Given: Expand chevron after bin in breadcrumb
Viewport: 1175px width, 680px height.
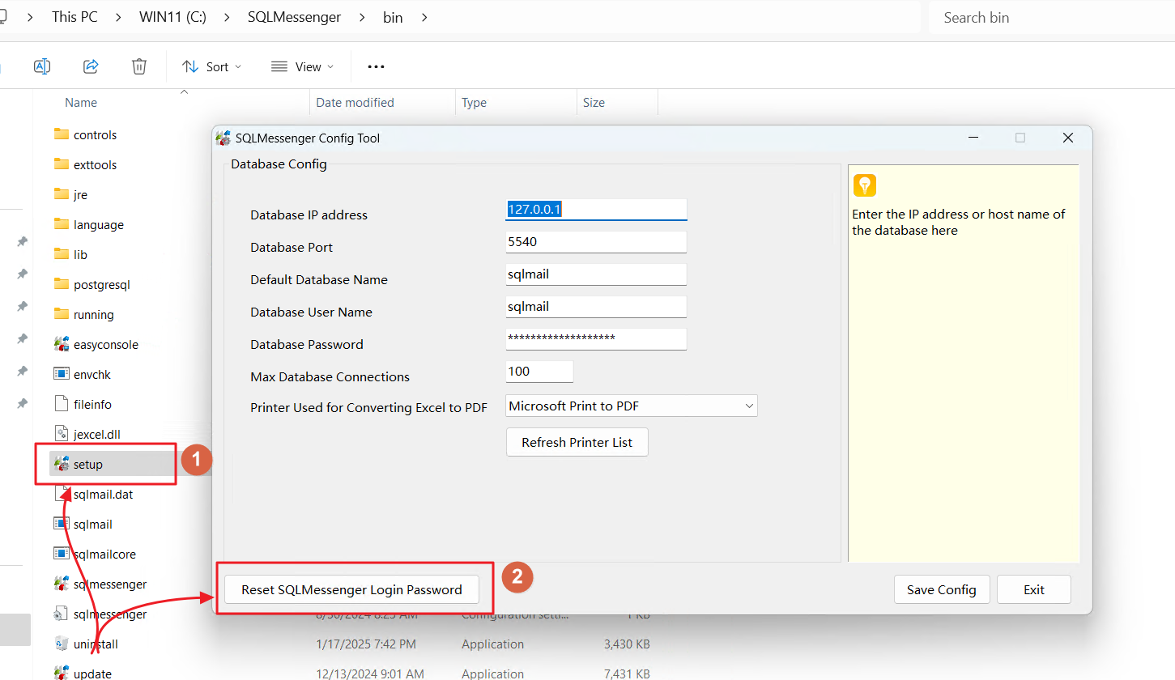Looking at the screenshot, I should point(424,17).
